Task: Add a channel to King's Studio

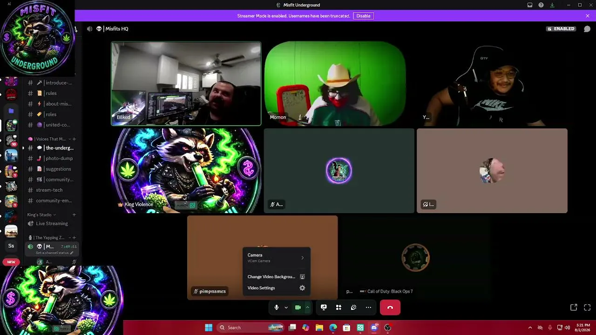Action: [x=74, y=215]
